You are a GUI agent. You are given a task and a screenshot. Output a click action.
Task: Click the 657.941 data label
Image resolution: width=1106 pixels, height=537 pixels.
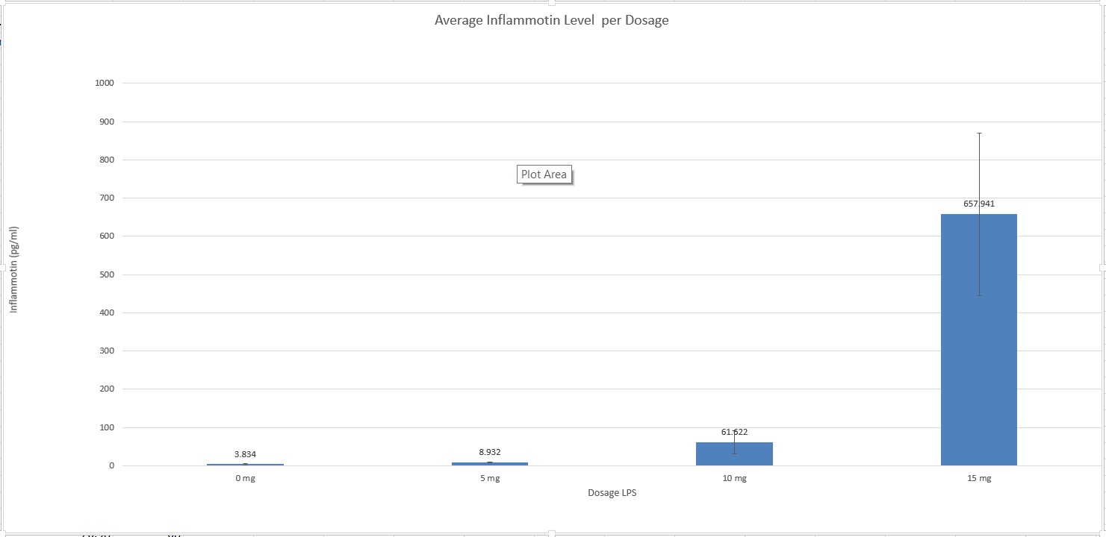click(x=978, y=204)
